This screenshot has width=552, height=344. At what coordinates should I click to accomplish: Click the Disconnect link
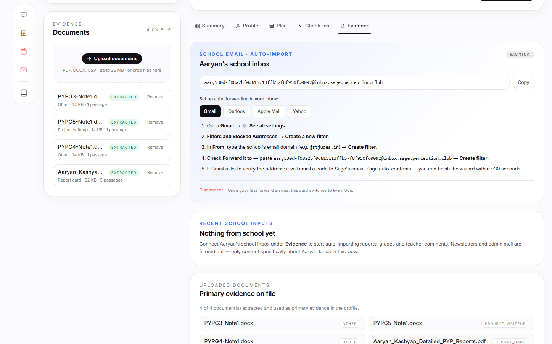[x=211, y=190]
